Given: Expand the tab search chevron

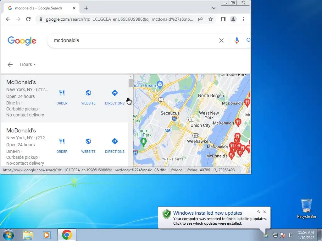Looking at the screenshot, I should point(214,8).
